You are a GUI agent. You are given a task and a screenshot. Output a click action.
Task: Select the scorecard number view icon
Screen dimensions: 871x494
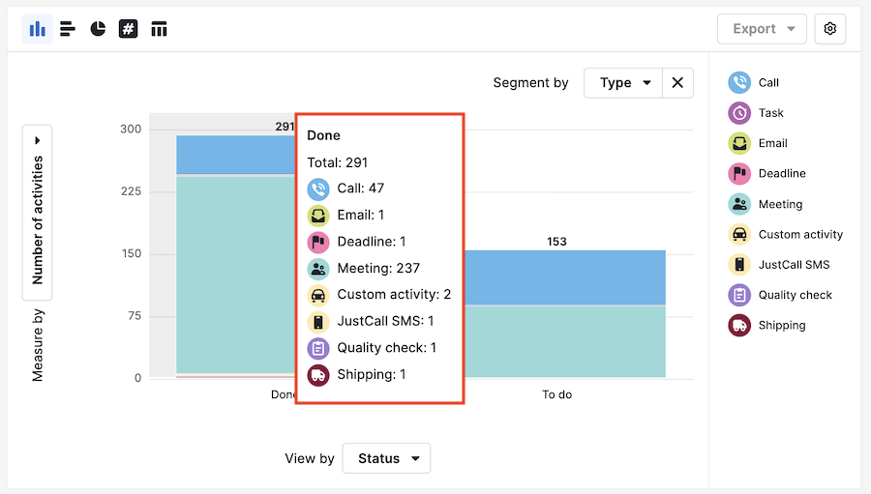(x=128, y=29)
